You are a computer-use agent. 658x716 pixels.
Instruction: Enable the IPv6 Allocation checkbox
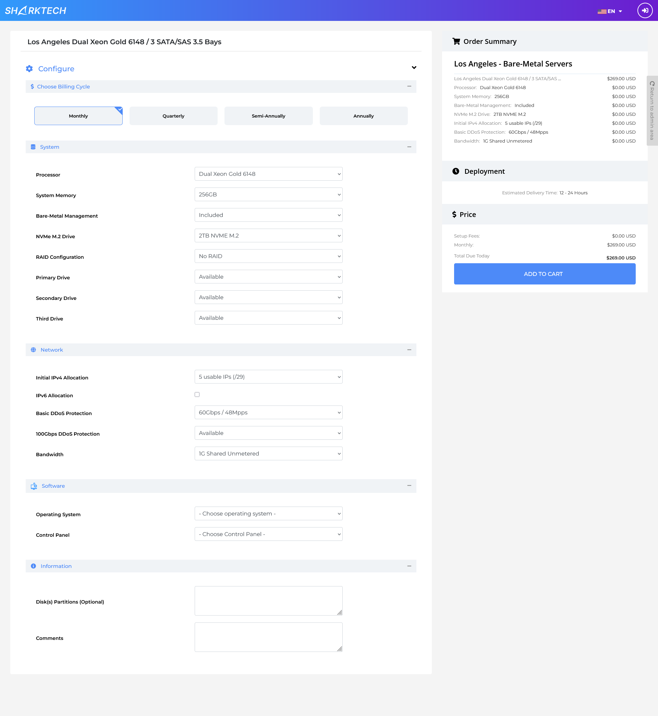coord(197,395)
